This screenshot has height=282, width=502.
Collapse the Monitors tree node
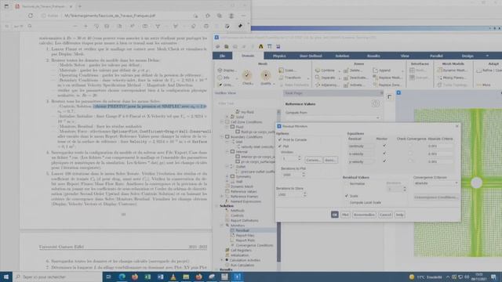222,226
